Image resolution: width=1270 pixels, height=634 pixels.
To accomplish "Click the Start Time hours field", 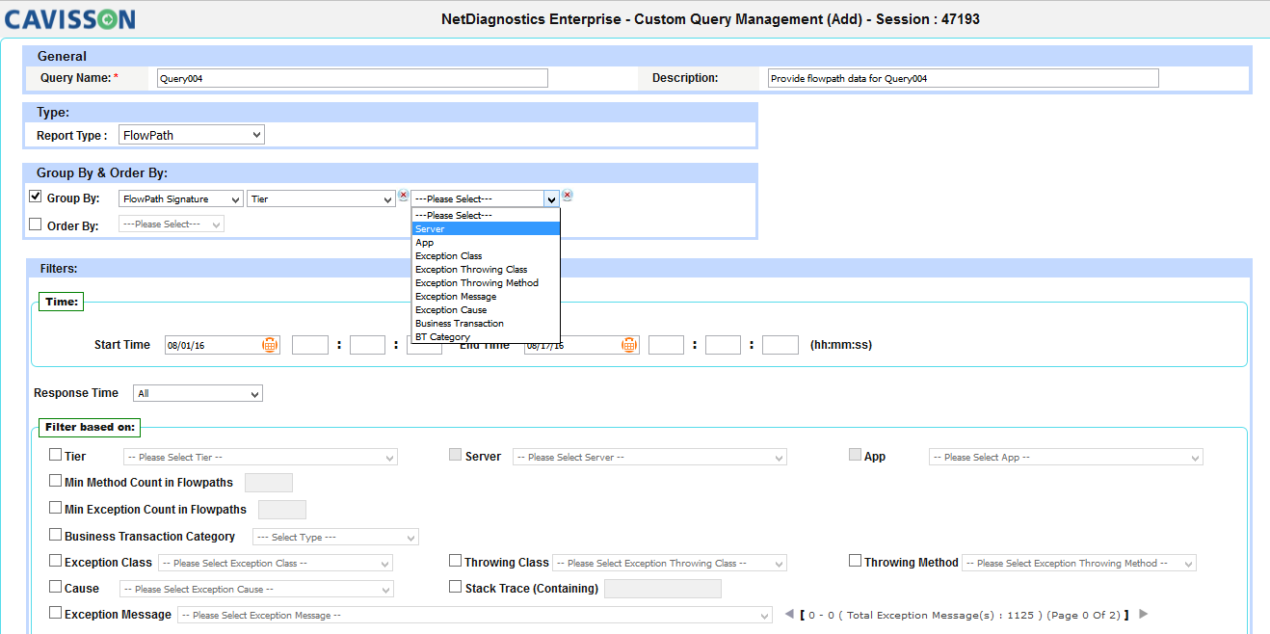I will pyautogui.click(x=310, y=345).
